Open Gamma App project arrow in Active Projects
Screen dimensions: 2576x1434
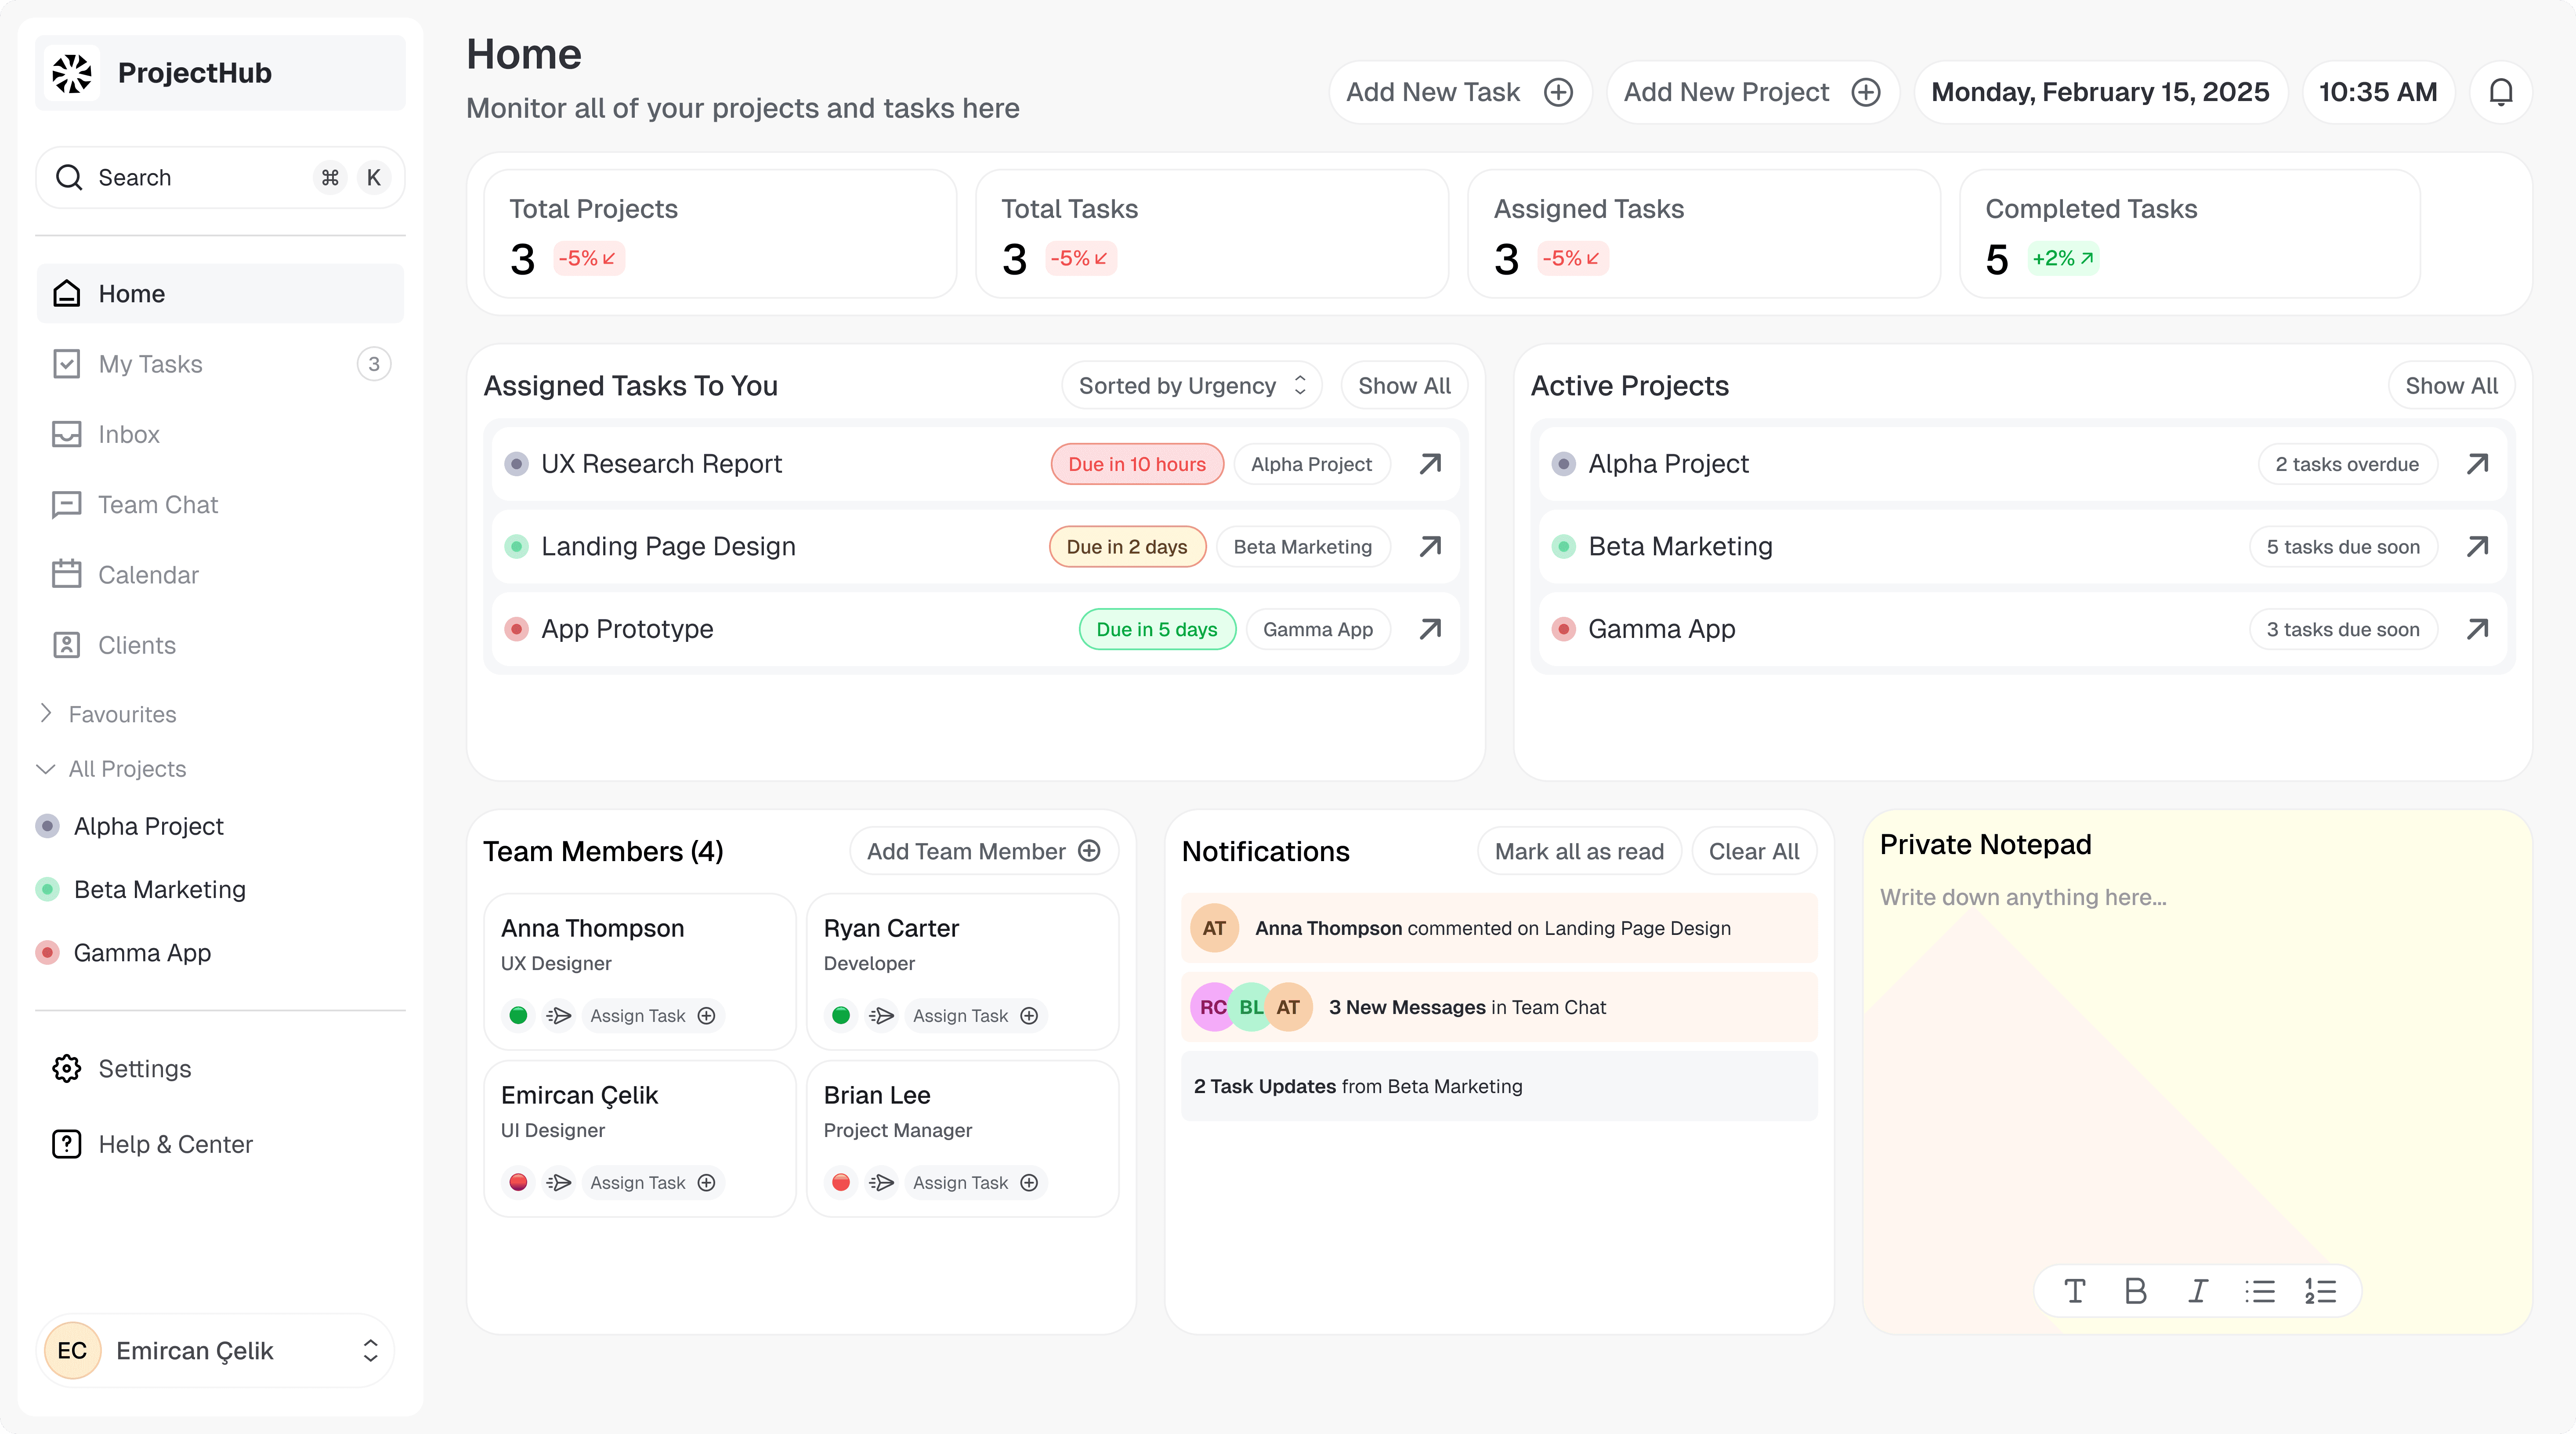point(2477,629)
